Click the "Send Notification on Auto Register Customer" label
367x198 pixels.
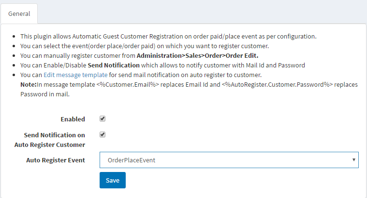coord(54,140)
